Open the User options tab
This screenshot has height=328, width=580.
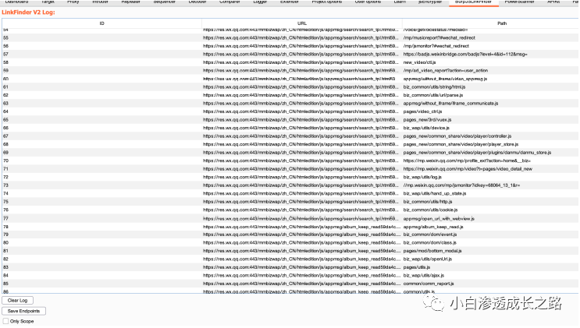coord(368,2)
